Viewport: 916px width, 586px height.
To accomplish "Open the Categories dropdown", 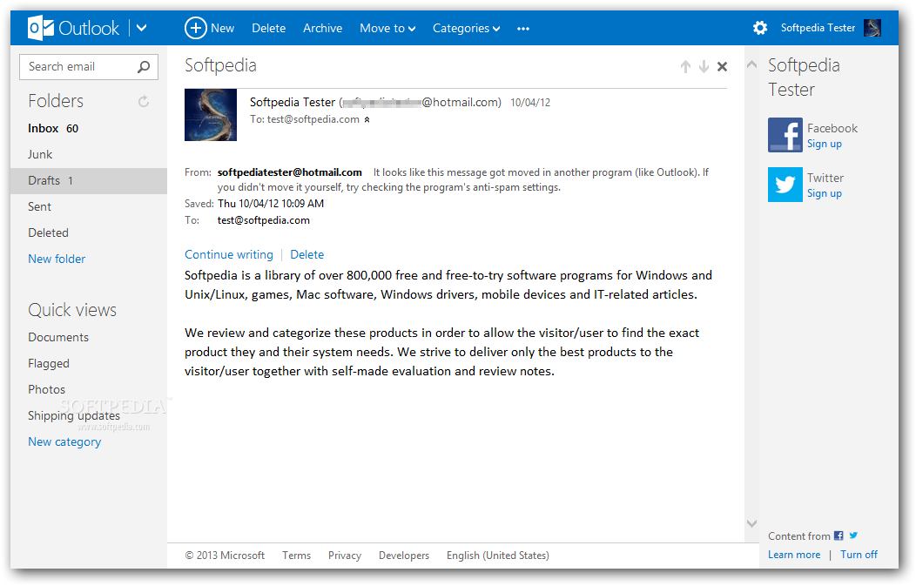I will [466, 28].
